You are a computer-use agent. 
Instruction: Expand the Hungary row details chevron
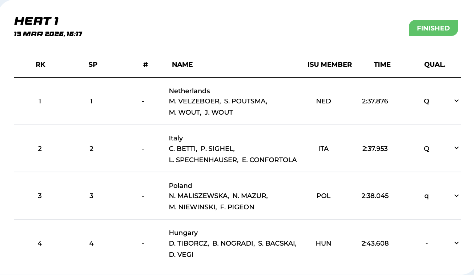pos(457,243)
